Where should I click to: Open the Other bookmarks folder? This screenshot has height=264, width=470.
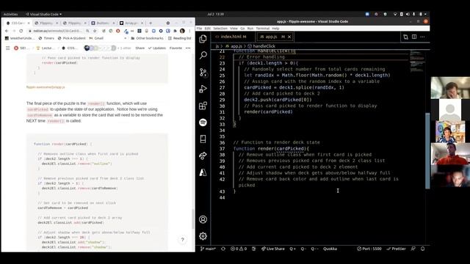[147, 38]
